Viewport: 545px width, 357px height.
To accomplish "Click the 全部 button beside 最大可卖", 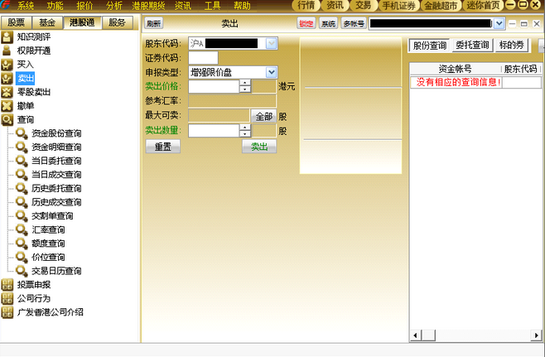I will (x=264, y=117).
